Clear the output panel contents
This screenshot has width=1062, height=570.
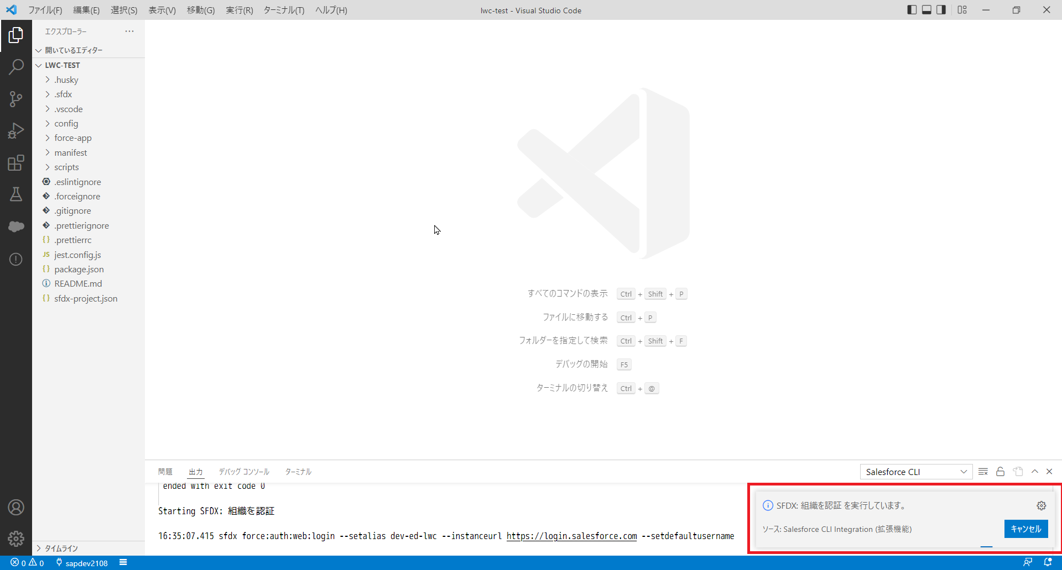[983, 472]
